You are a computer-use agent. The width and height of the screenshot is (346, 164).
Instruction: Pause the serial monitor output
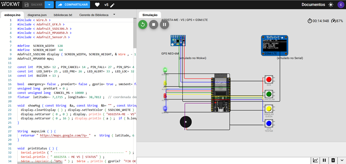click(325, 160)
